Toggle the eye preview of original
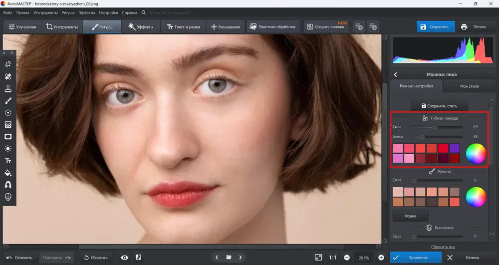Image resolution: width=499 pixels, height=265 pixels. [124, 258]
